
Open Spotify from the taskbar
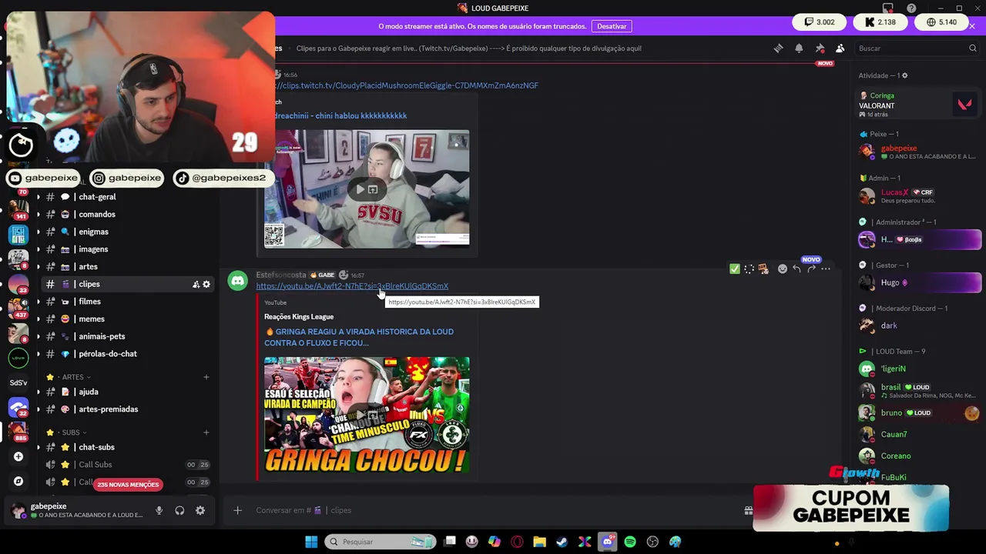pyautogui.click(x=630, y=542)
